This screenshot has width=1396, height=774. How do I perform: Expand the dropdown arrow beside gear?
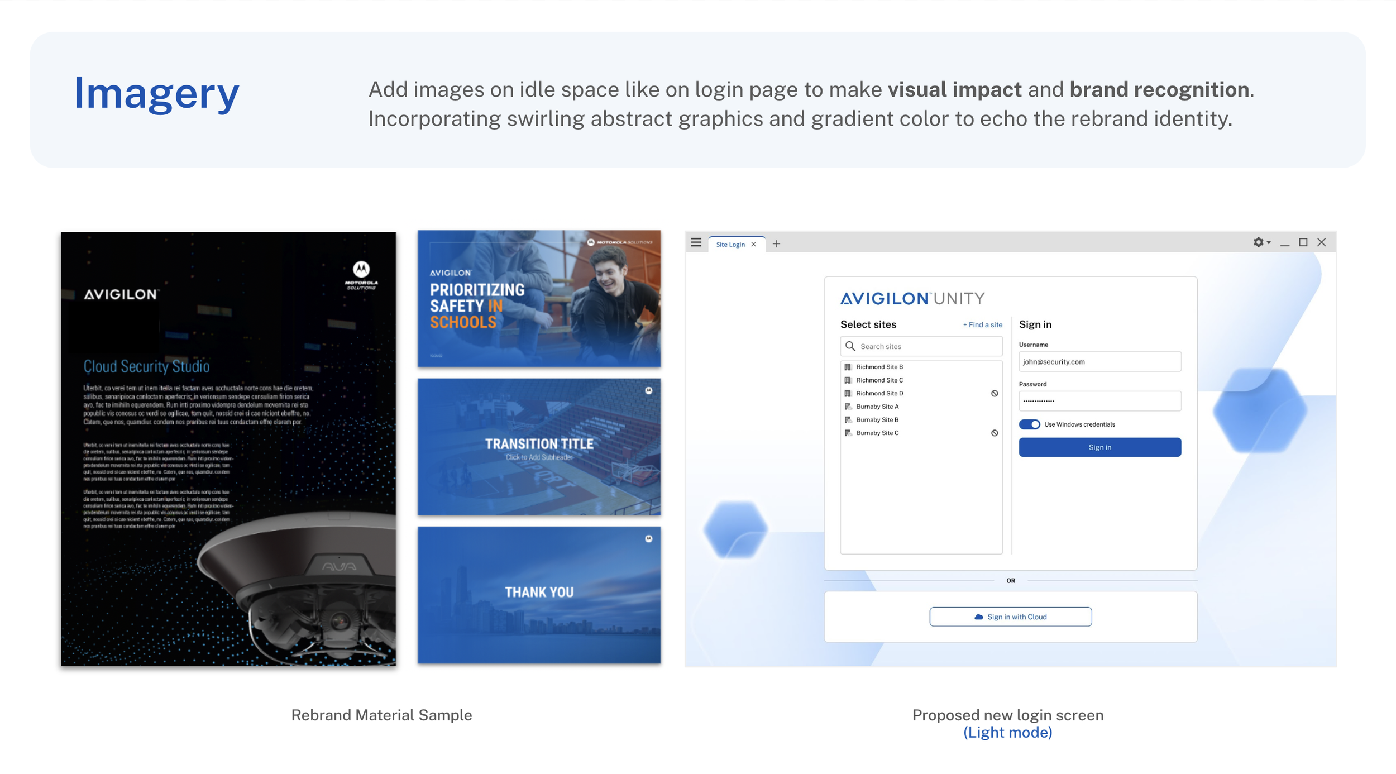(1269, 242)
